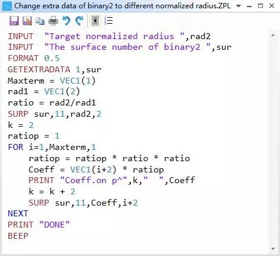
Task: Click the Save icon in toolbar
Action: pos(14,21)
